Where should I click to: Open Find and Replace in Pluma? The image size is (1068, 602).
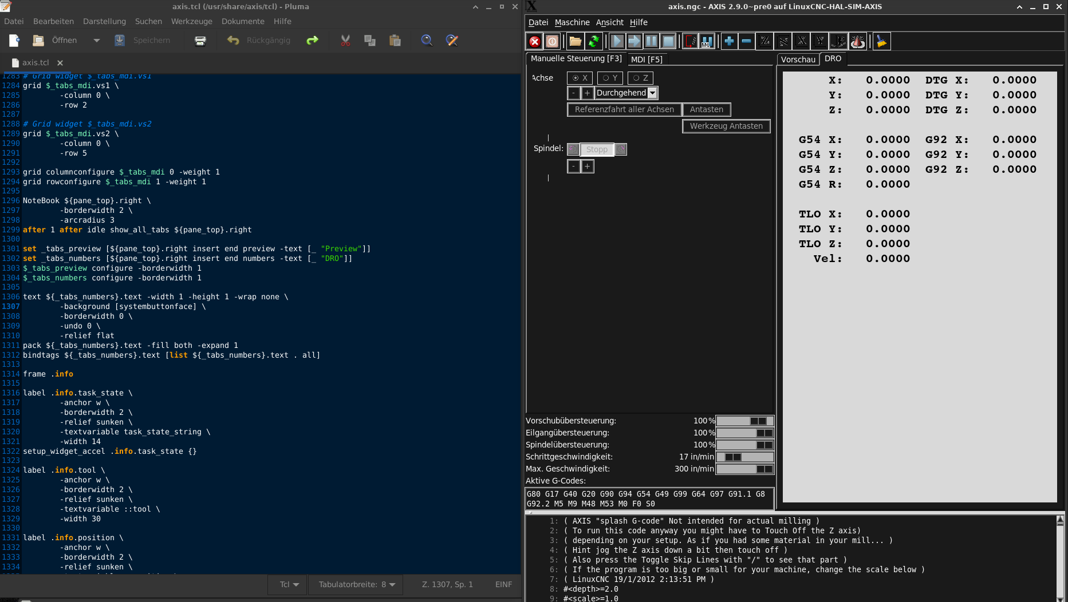(x=452, y=40)
